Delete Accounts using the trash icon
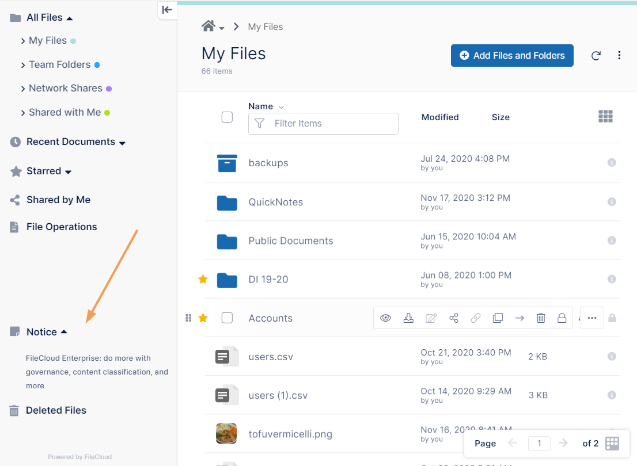 (541, 318)
